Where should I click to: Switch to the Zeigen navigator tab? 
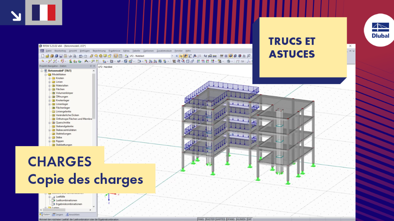[58, 215]
